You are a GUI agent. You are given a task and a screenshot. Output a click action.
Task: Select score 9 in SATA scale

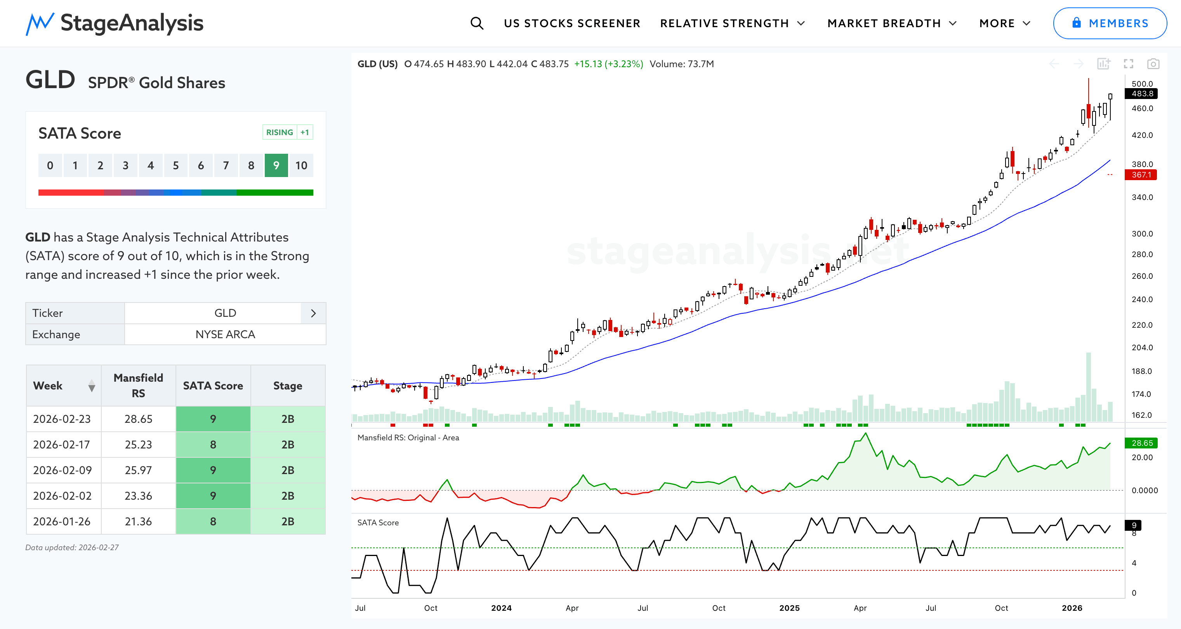(276, 165)
